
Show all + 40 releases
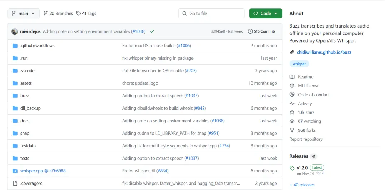(302, 185)
